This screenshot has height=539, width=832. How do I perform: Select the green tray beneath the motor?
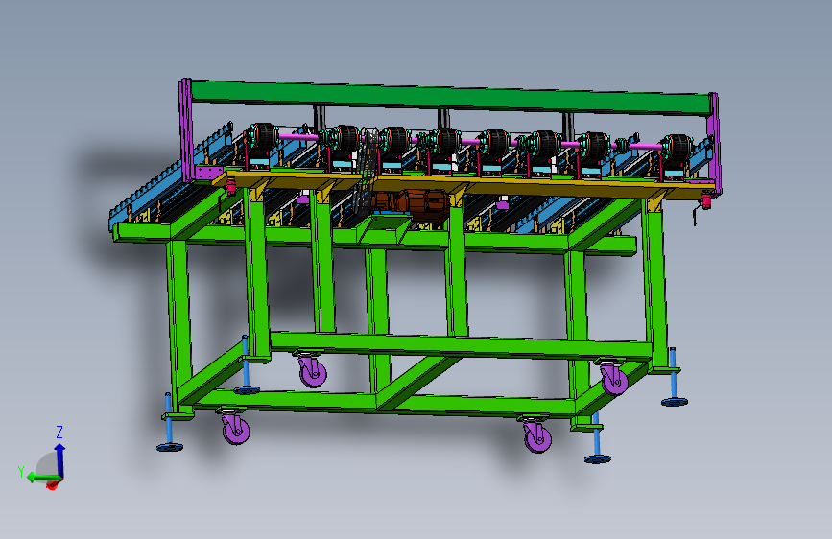tap(383, 228)
